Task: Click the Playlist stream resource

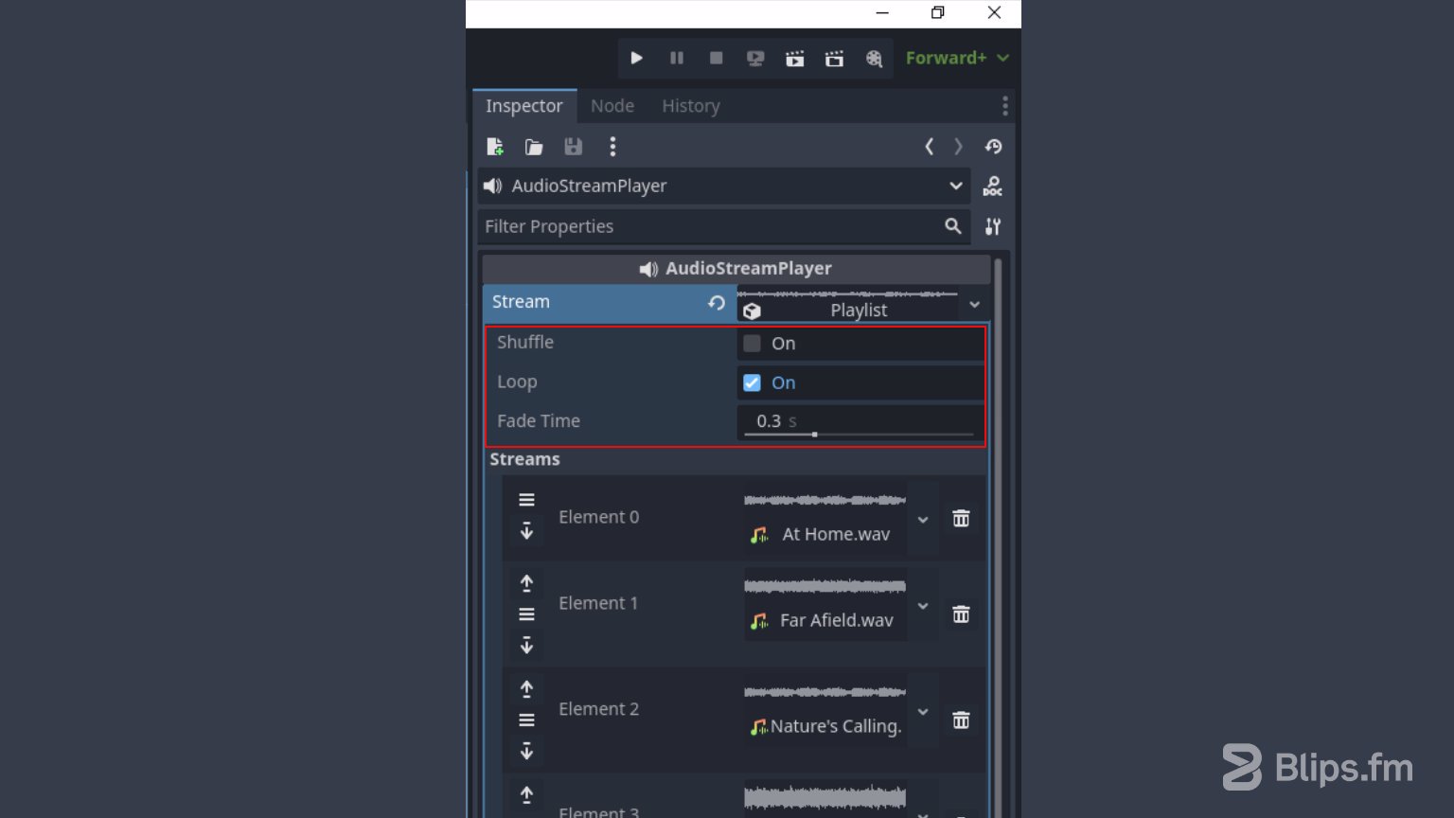Action: click(848, 304)
